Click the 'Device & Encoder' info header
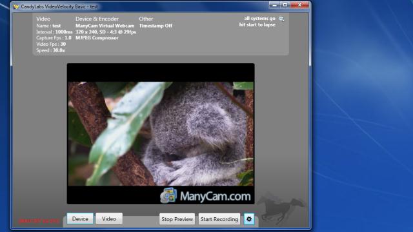Viewport: 413px width, 232px height. [97, 19]
